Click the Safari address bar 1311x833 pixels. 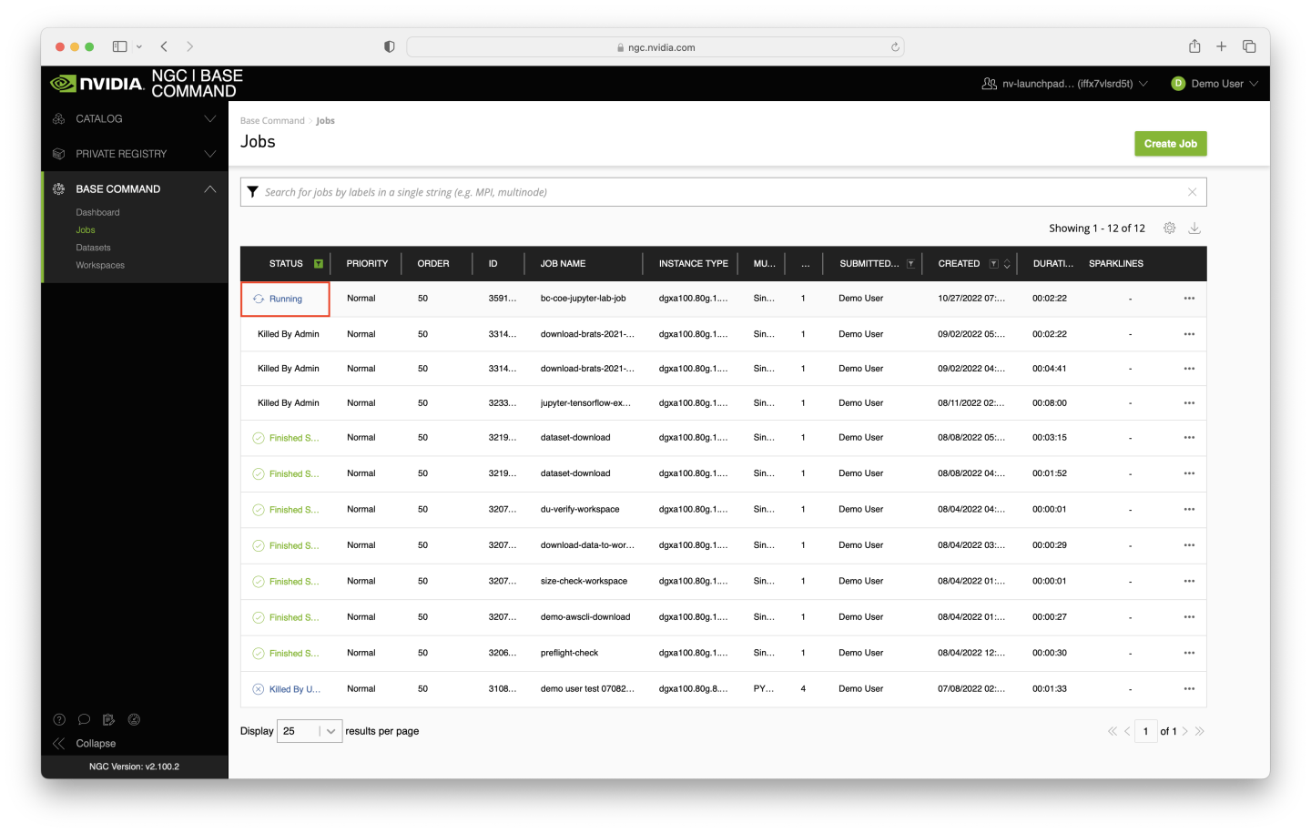pos(655,47)
